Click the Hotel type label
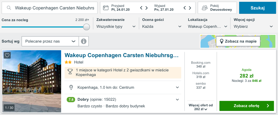 pos(79,62)
